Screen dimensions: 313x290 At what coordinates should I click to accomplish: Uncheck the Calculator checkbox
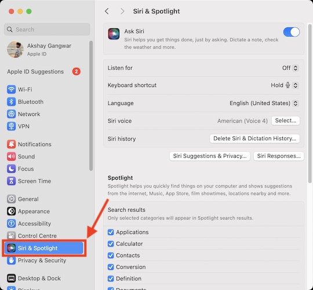click(111, 244)
